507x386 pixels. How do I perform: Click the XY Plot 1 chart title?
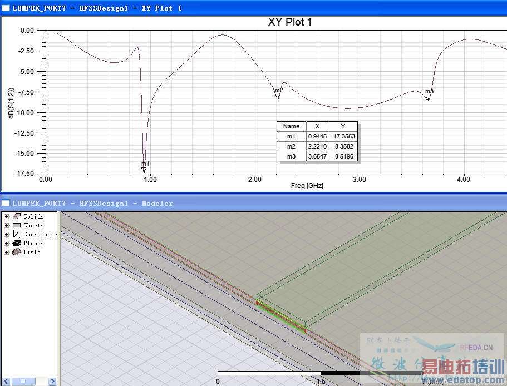pyautogui.click(x=290, y=22)
